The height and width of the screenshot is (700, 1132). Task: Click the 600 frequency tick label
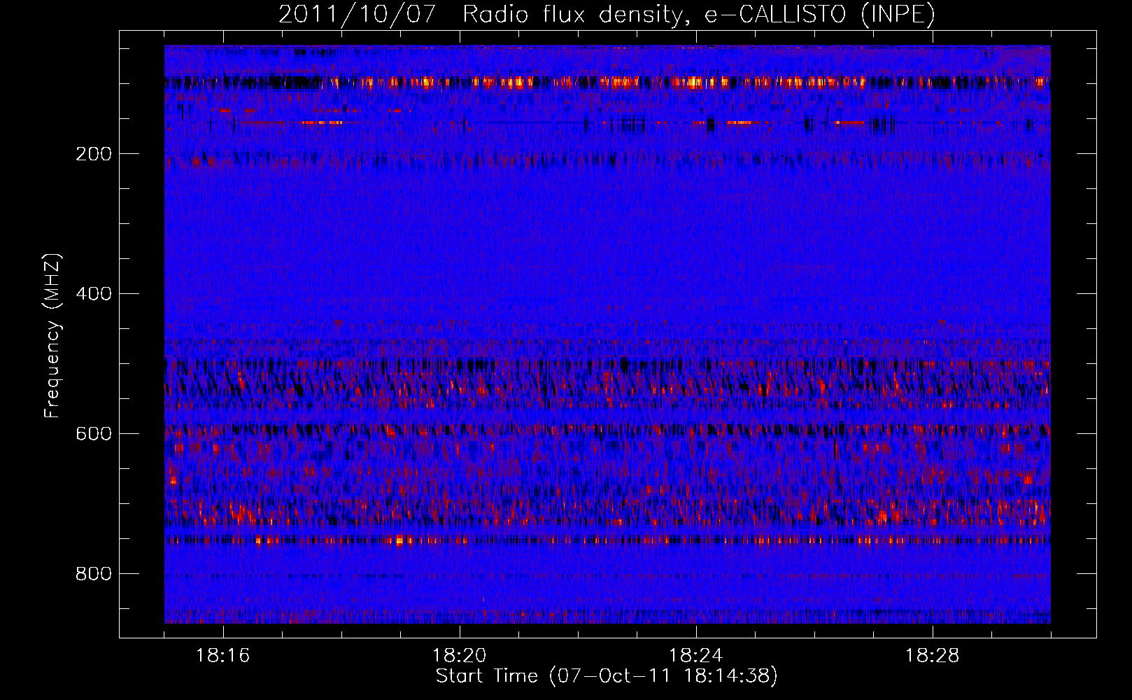click(93, 434)
